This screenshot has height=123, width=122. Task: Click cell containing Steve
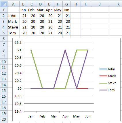[x=13, y=27]
